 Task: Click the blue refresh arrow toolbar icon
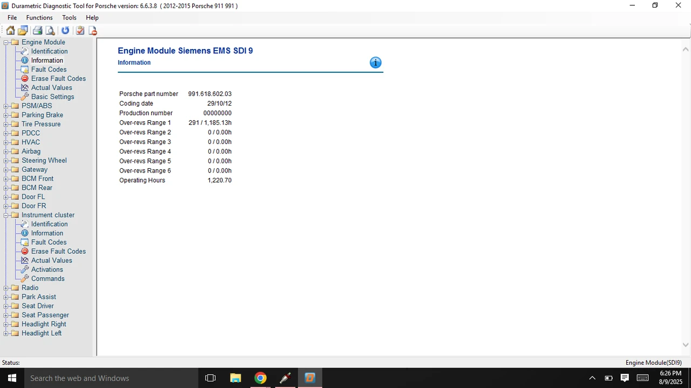coord(65,31)
